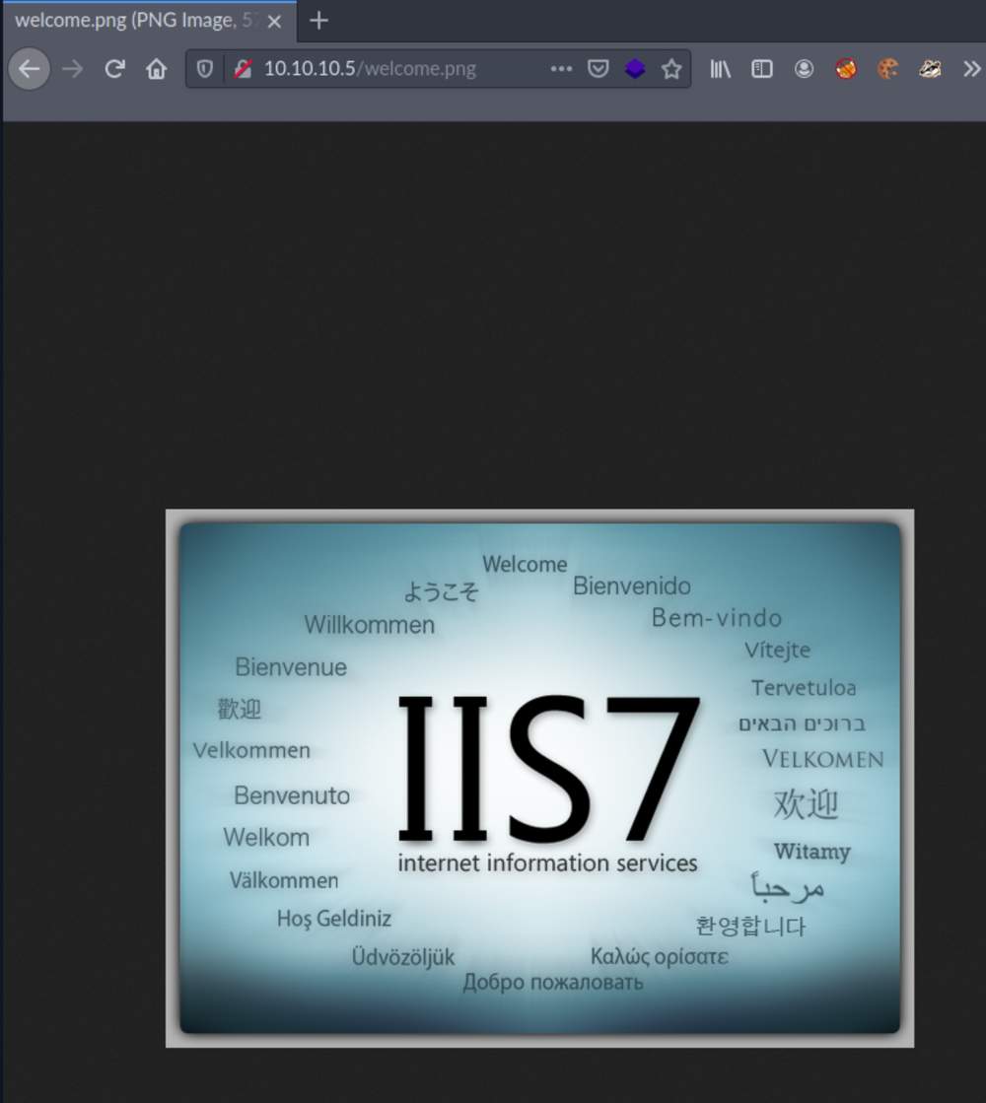Click the Back navigation arrow
Image resolution: width=986 pixels, height=1103 pixels.
(x=30, y=69)
